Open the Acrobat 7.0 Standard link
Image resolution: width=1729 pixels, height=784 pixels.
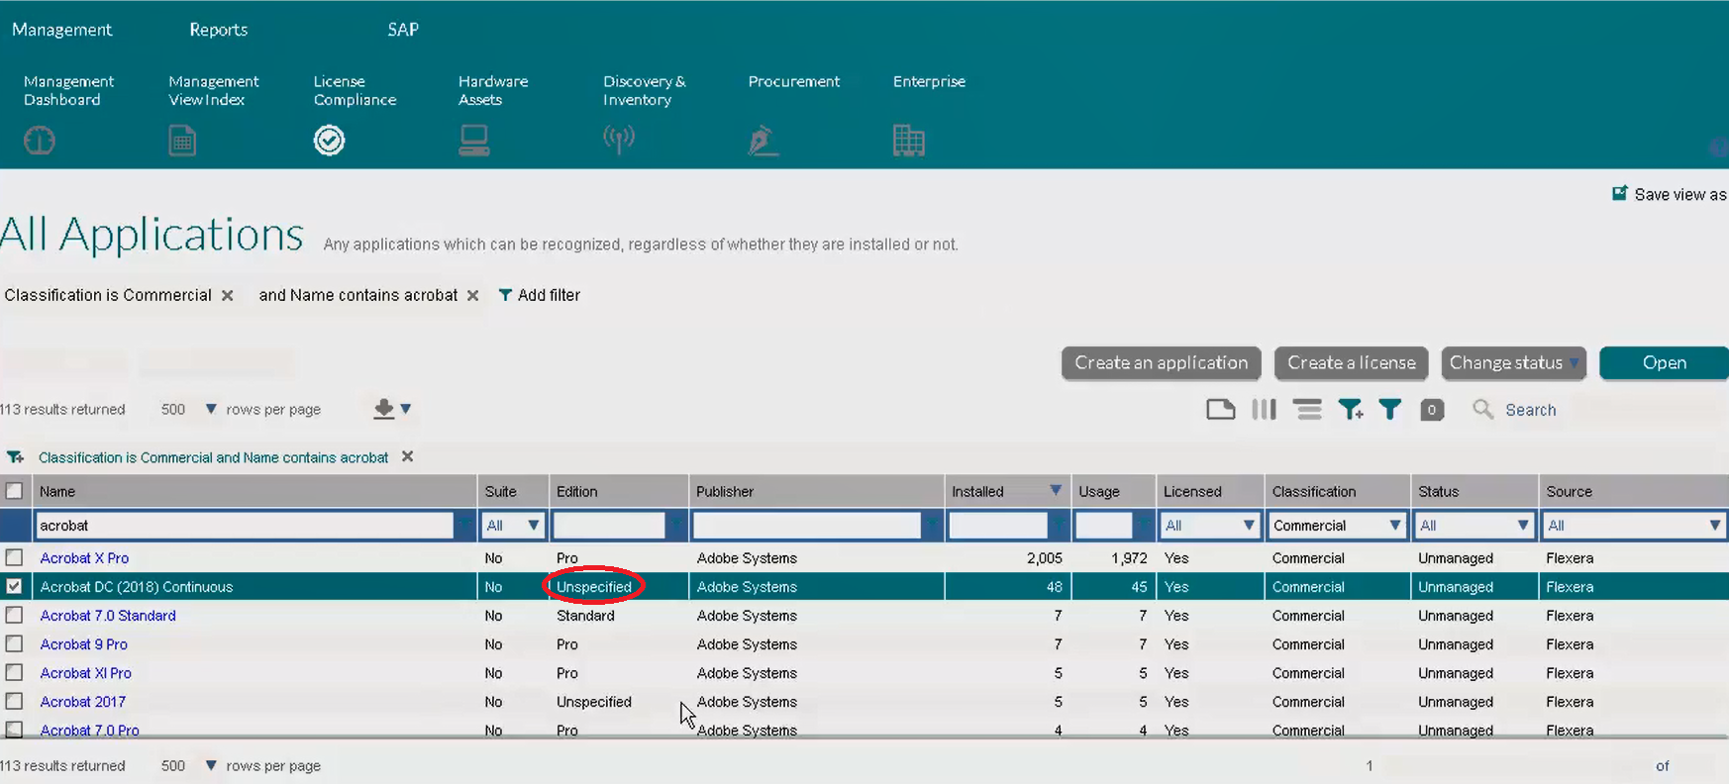(x=108, y=616)
